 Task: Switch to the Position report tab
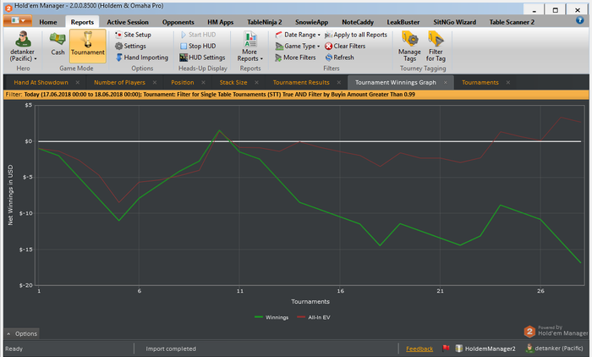pos(183,82)
